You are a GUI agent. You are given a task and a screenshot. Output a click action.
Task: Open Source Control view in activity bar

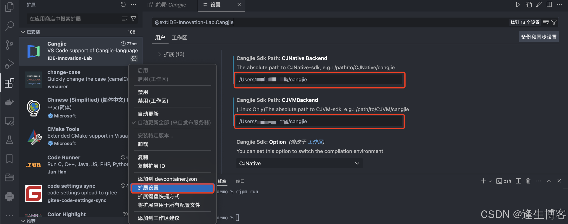(9, 45)
